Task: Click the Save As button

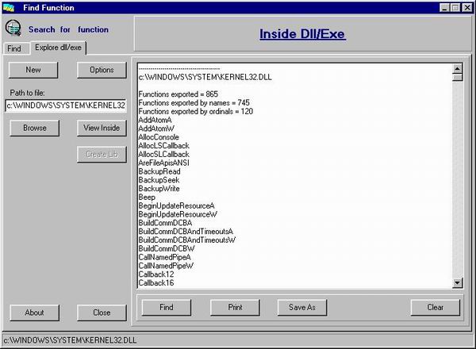Action: 302,308
